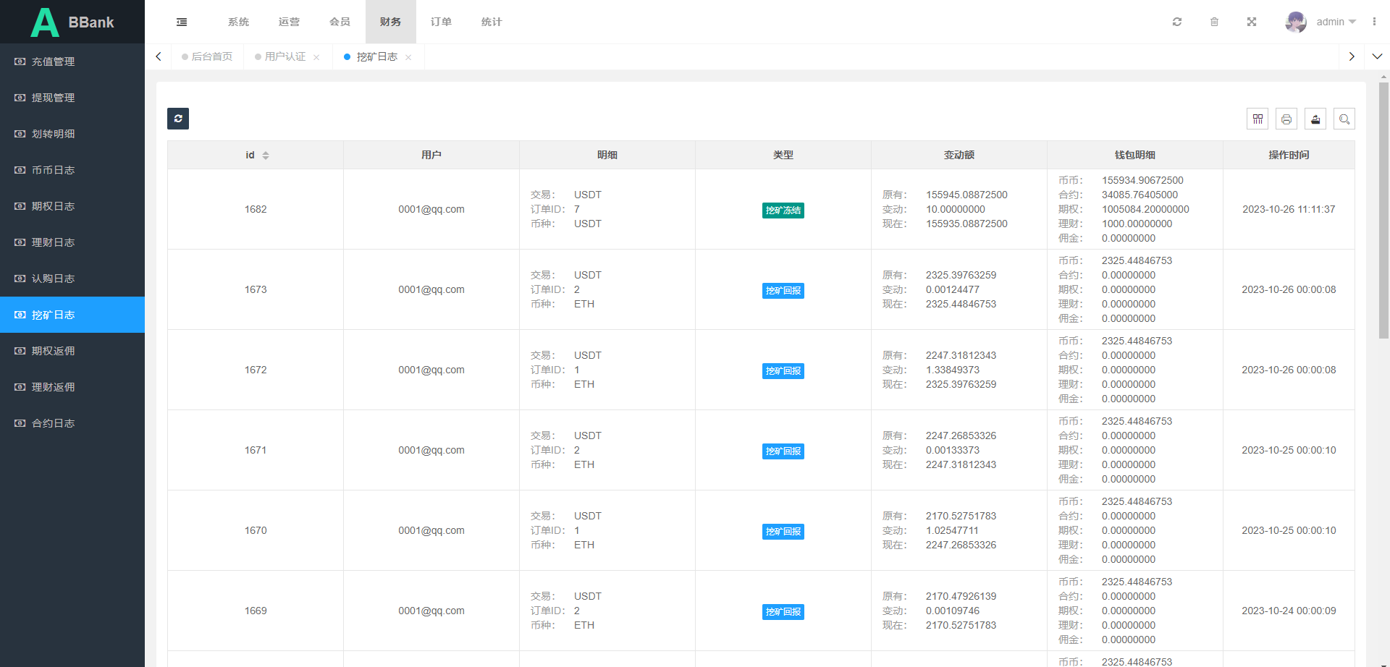Switch to the 用户认证 tab
This screenshot has width=1390, height=667.
click(x=285, y=56)
